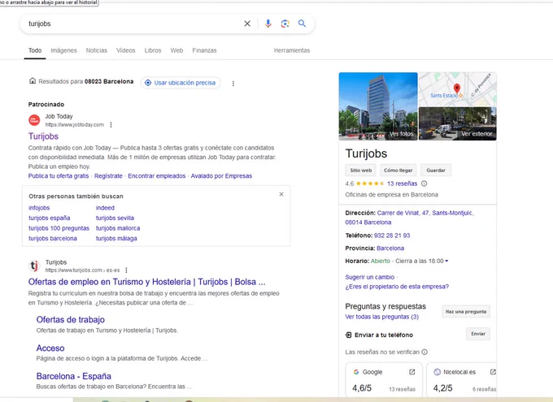The image size is (553, 402).
Task: Focus the search field containing turijobs
Action: tap(133, 24)
